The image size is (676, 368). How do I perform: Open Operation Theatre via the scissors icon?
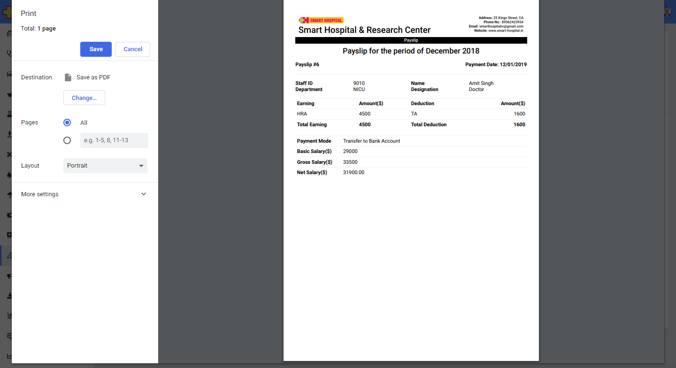(9, 154)
